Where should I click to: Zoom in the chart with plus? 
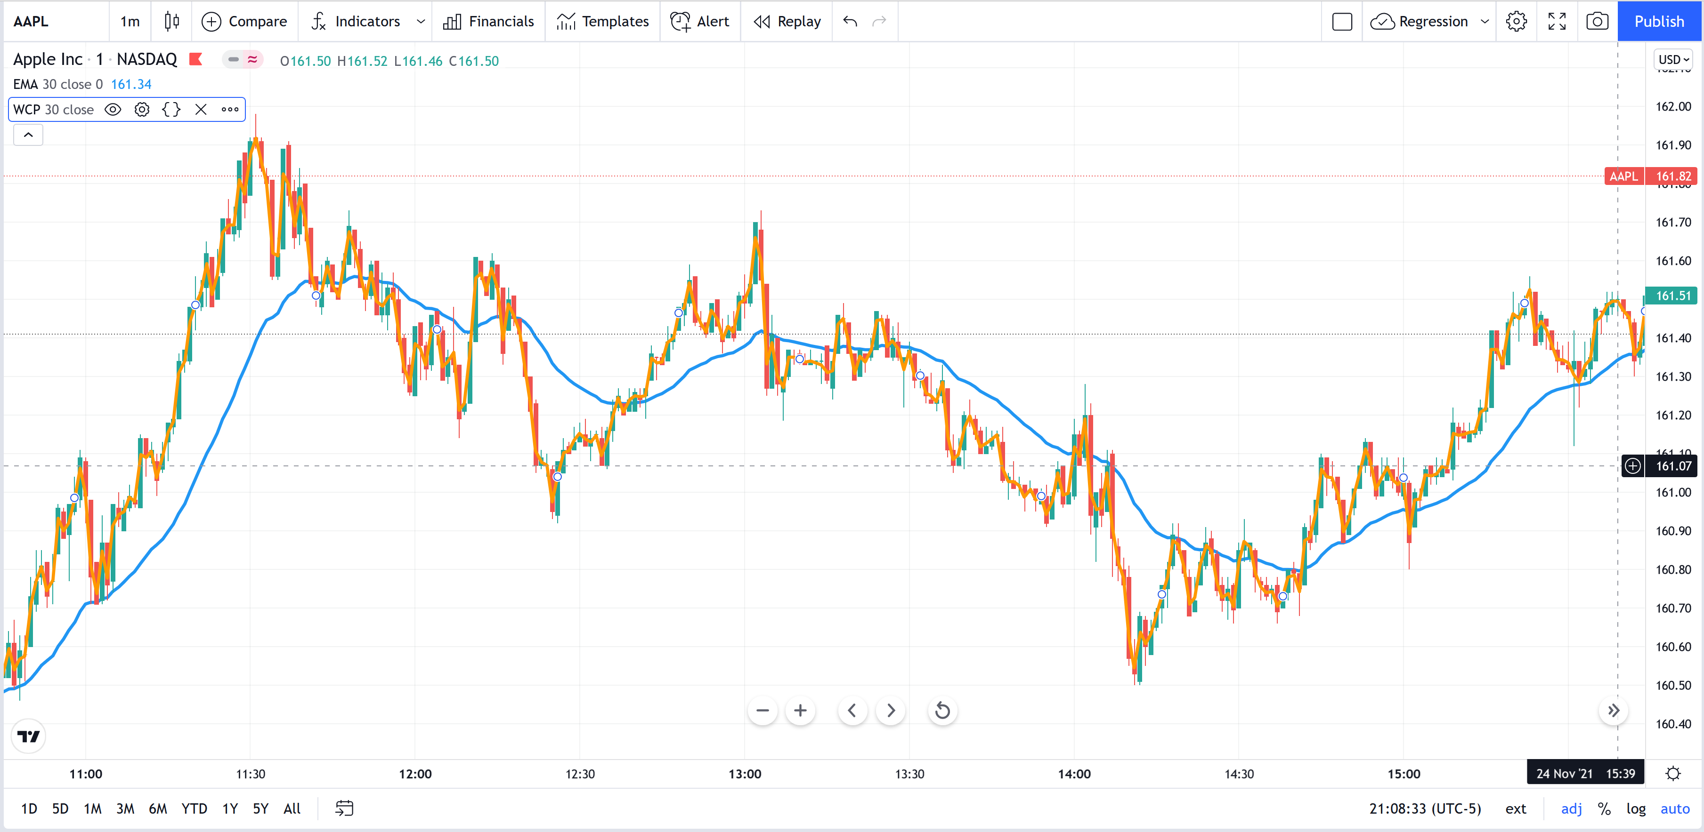tap(800, 711)
